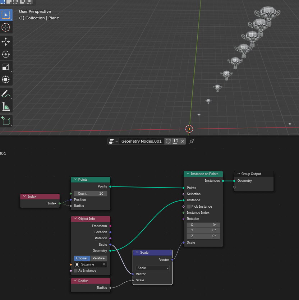Select the Add Cube tool
The height and width of the screenshot is (300, 299).
pyautogui.click(x=6, y=121)
